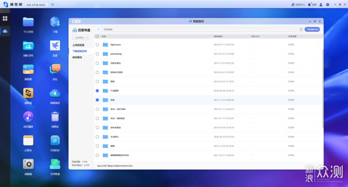The image size is (348, 187).
Task: Launch the gold video player icon
Action: (28, 93)
